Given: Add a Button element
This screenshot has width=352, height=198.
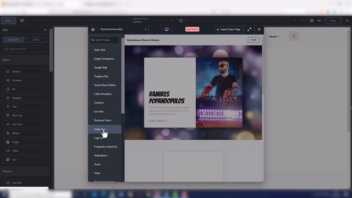Looking at the screenshot, I should (x=25, y=133).
